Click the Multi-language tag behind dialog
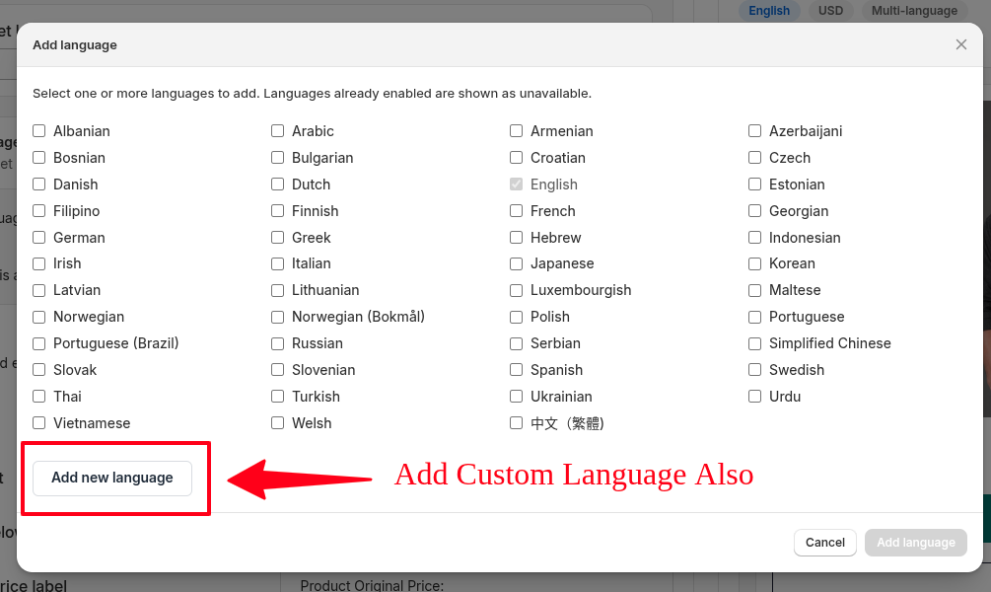 coord(914,11)
